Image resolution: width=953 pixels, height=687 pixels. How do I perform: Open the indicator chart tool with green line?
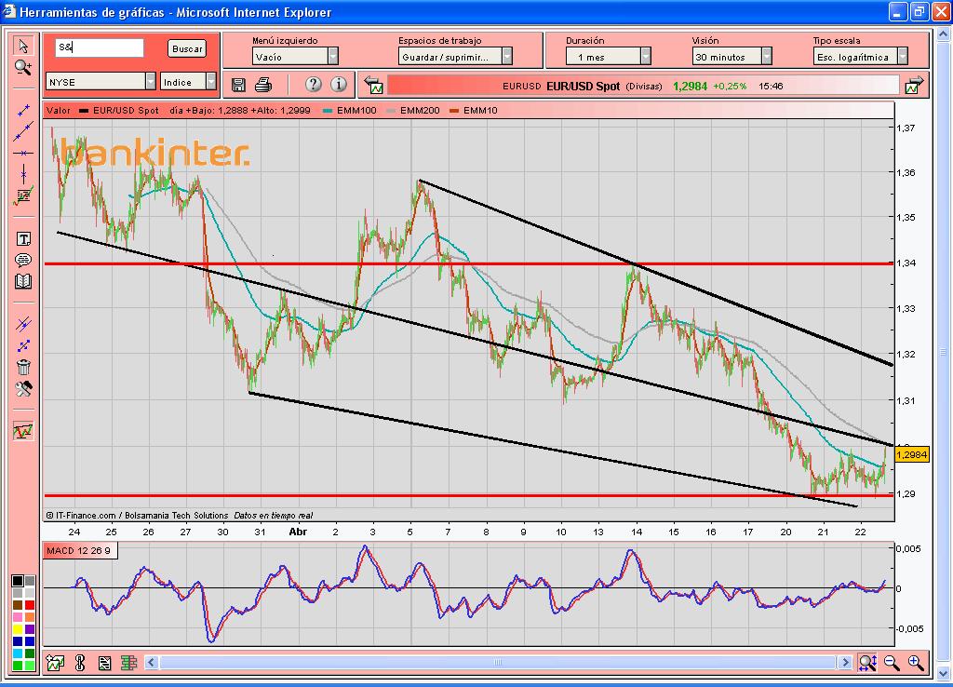pos(23,196)
